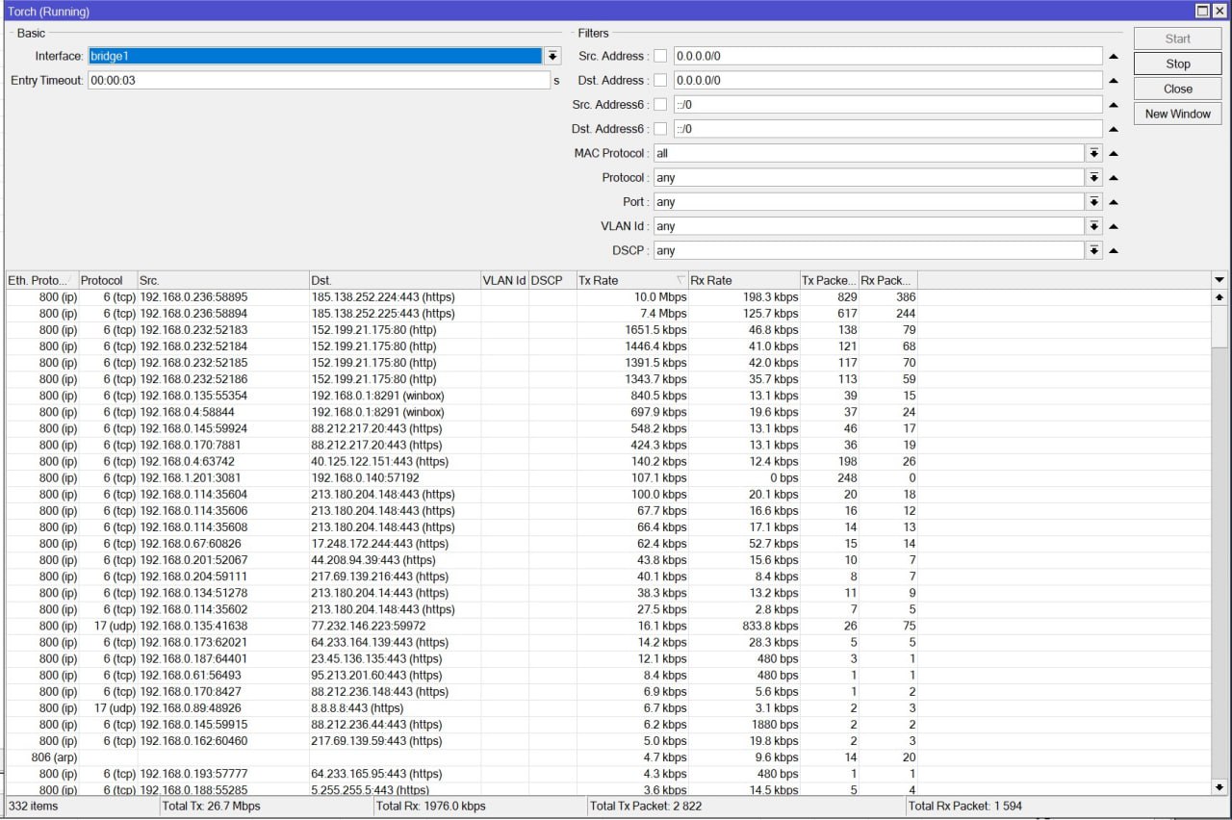Open the table column selector dropdown
This screenshot has height=820, width=1232.
click(1219, 280)
